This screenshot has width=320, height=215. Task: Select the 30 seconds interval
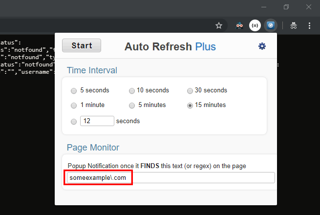(190, 91)
